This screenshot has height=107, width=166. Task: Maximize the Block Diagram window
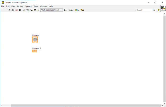[x=155, y=2]
